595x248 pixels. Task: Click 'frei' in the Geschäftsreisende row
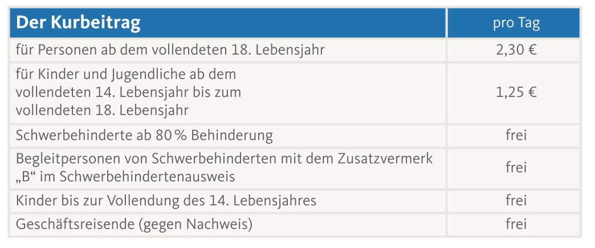(x=515, y=224)
